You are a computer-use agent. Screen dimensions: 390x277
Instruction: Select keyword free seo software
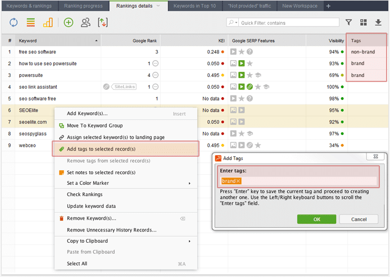pos(37,52)
